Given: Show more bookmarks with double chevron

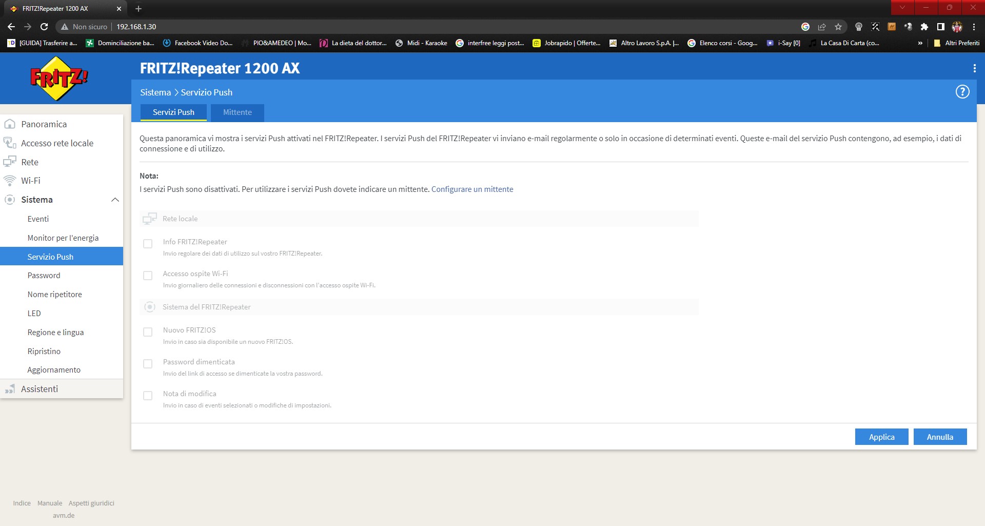Looking at the screenshot, I should 920,43.
